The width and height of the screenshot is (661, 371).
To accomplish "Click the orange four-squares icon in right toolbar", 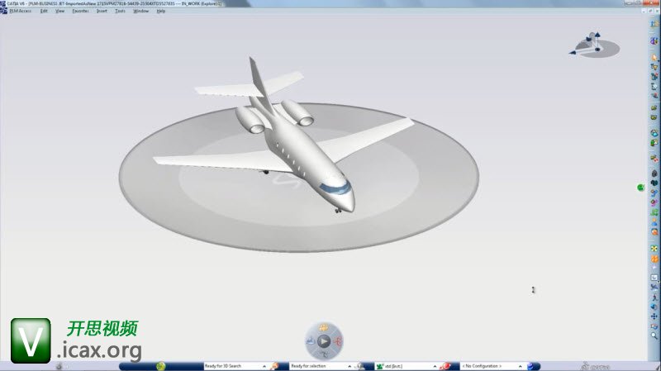I will [x=654, y=259].
